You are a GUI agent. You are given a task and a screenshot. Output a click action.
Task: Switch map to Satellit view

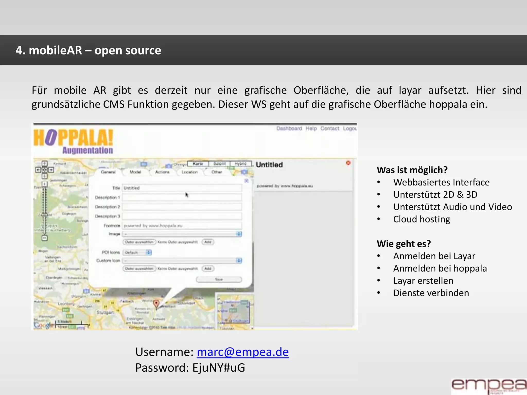click(x=219, y=164)
